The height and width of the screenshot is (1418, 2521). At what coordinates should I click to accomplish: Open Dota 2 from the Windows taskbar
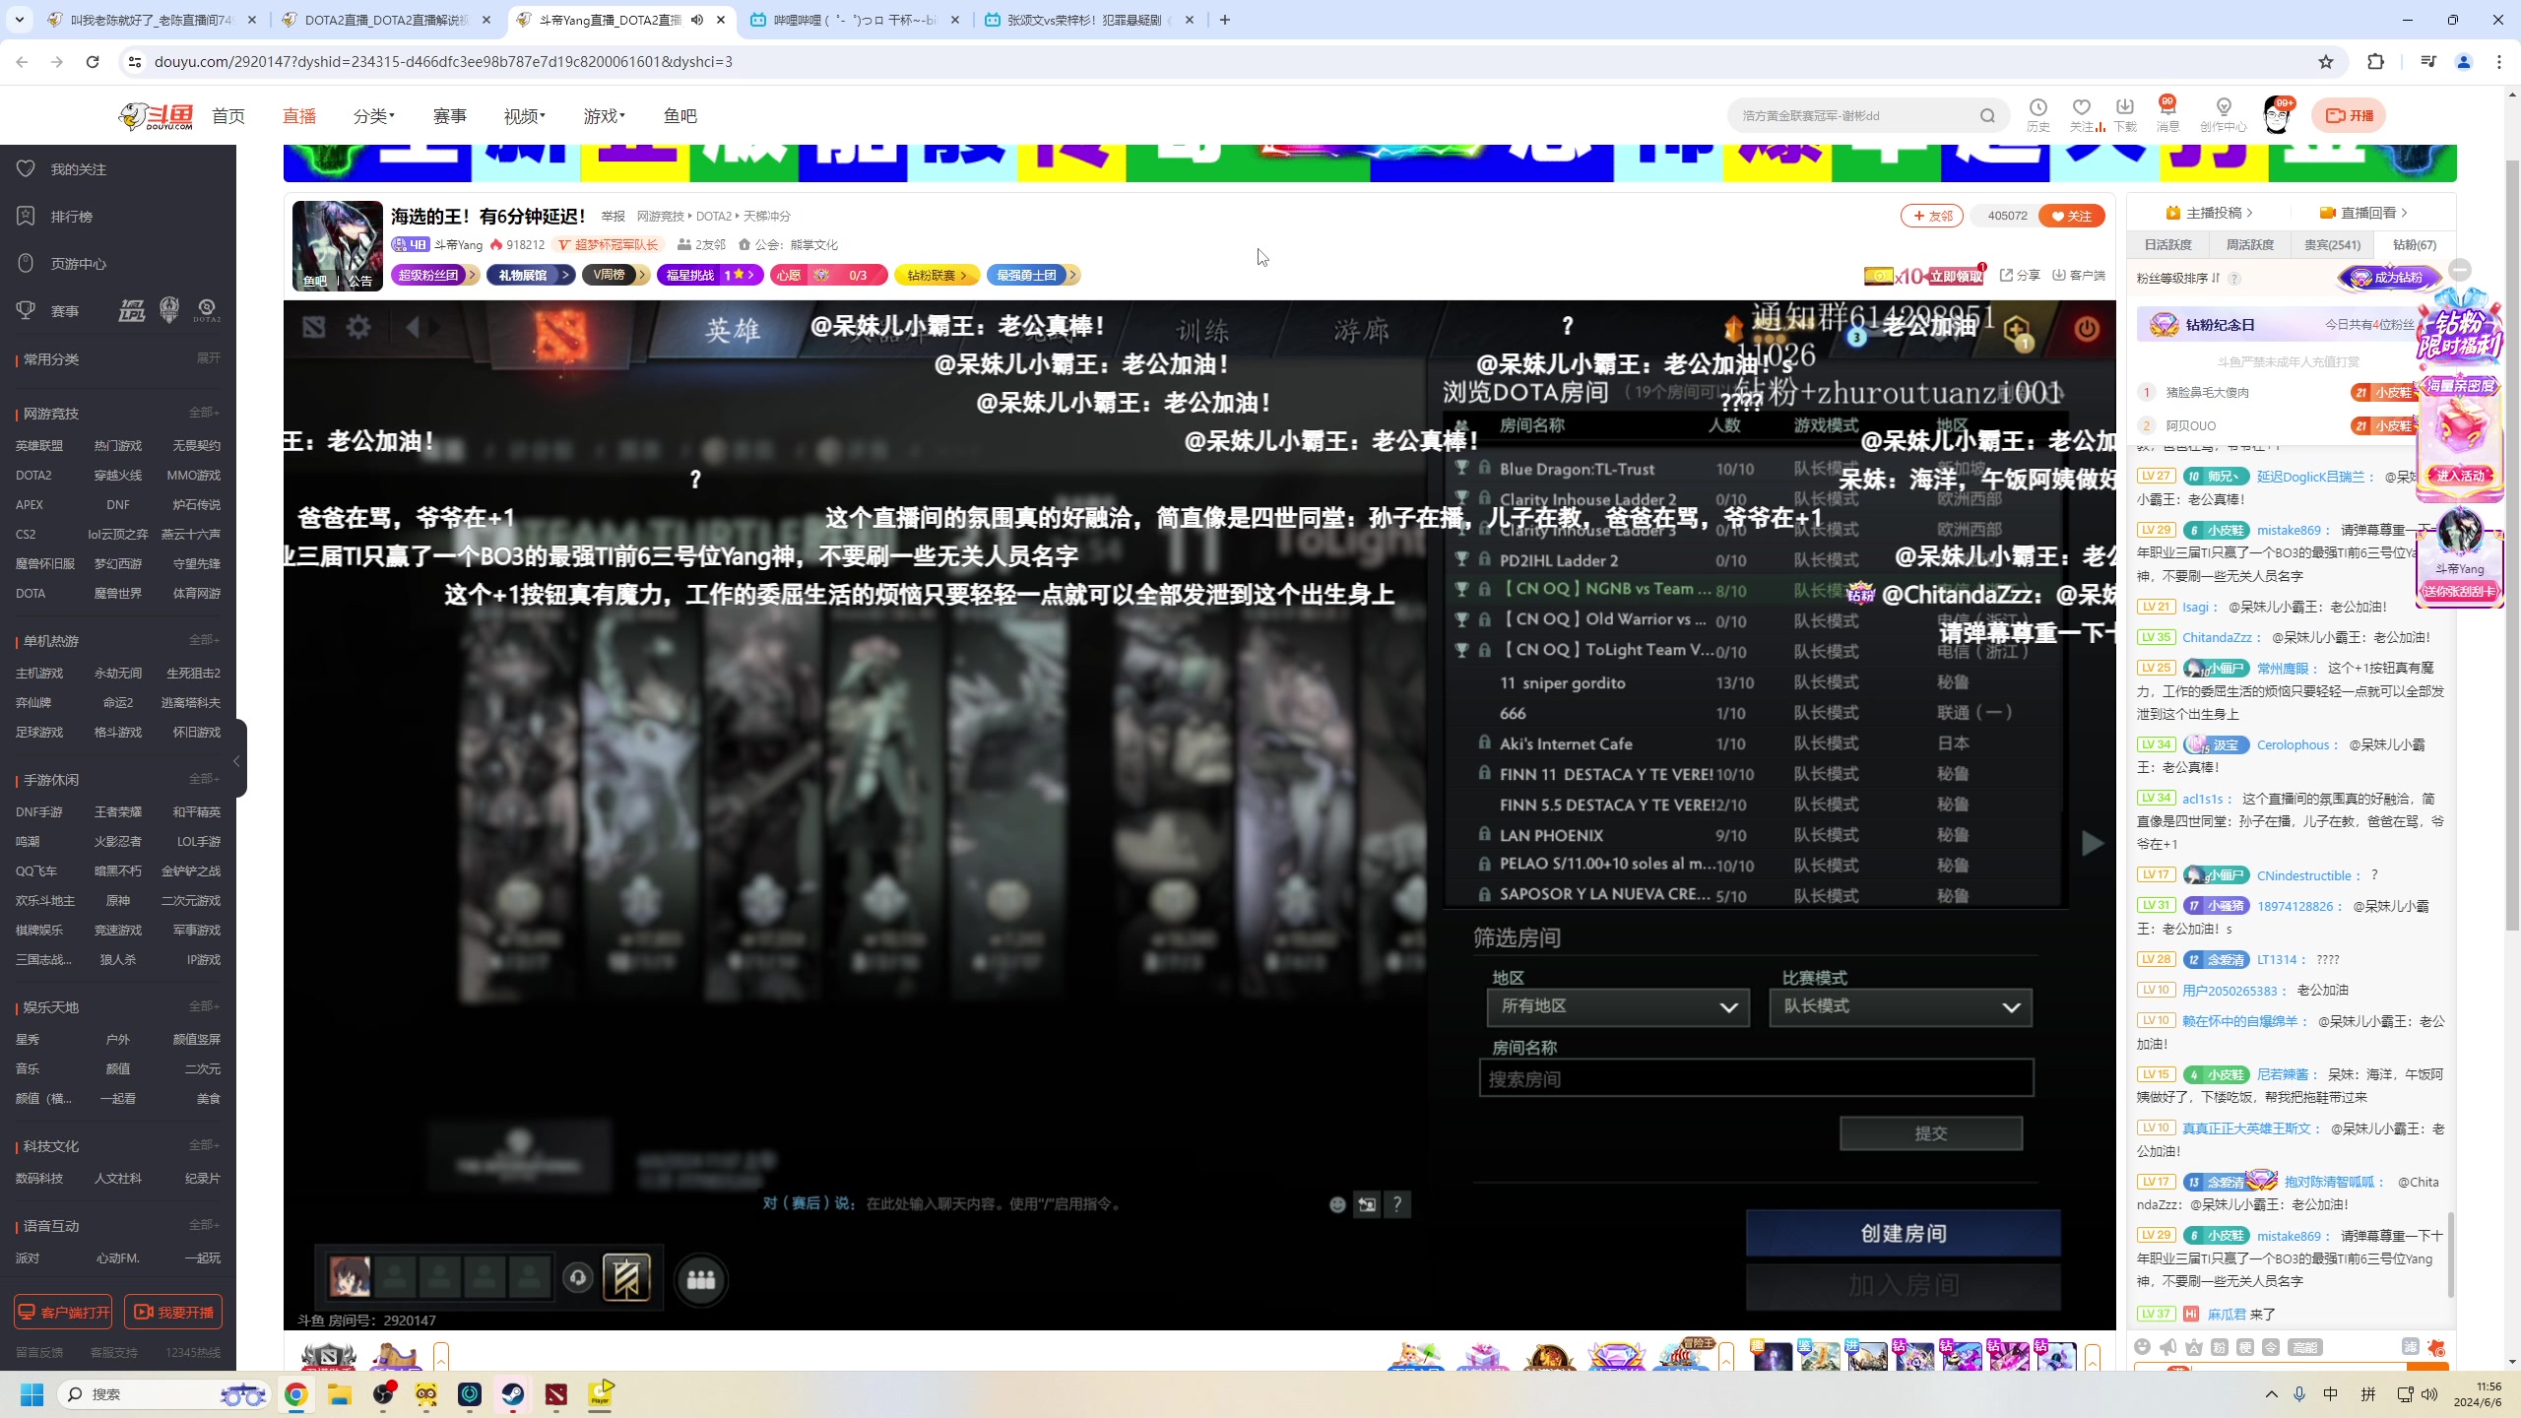pyautogui.click(x=556, y=1393)
